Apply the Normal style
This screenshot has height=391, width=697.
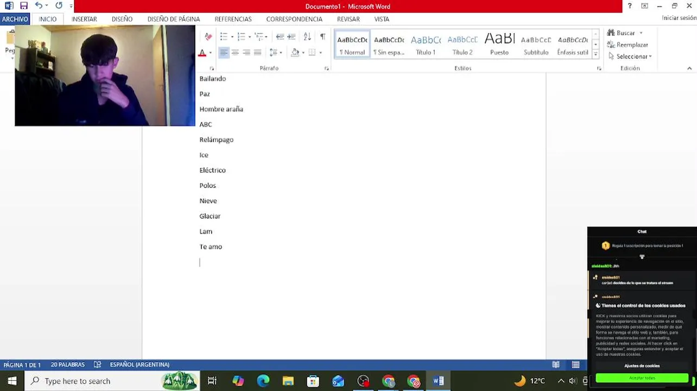coord(352,45)
